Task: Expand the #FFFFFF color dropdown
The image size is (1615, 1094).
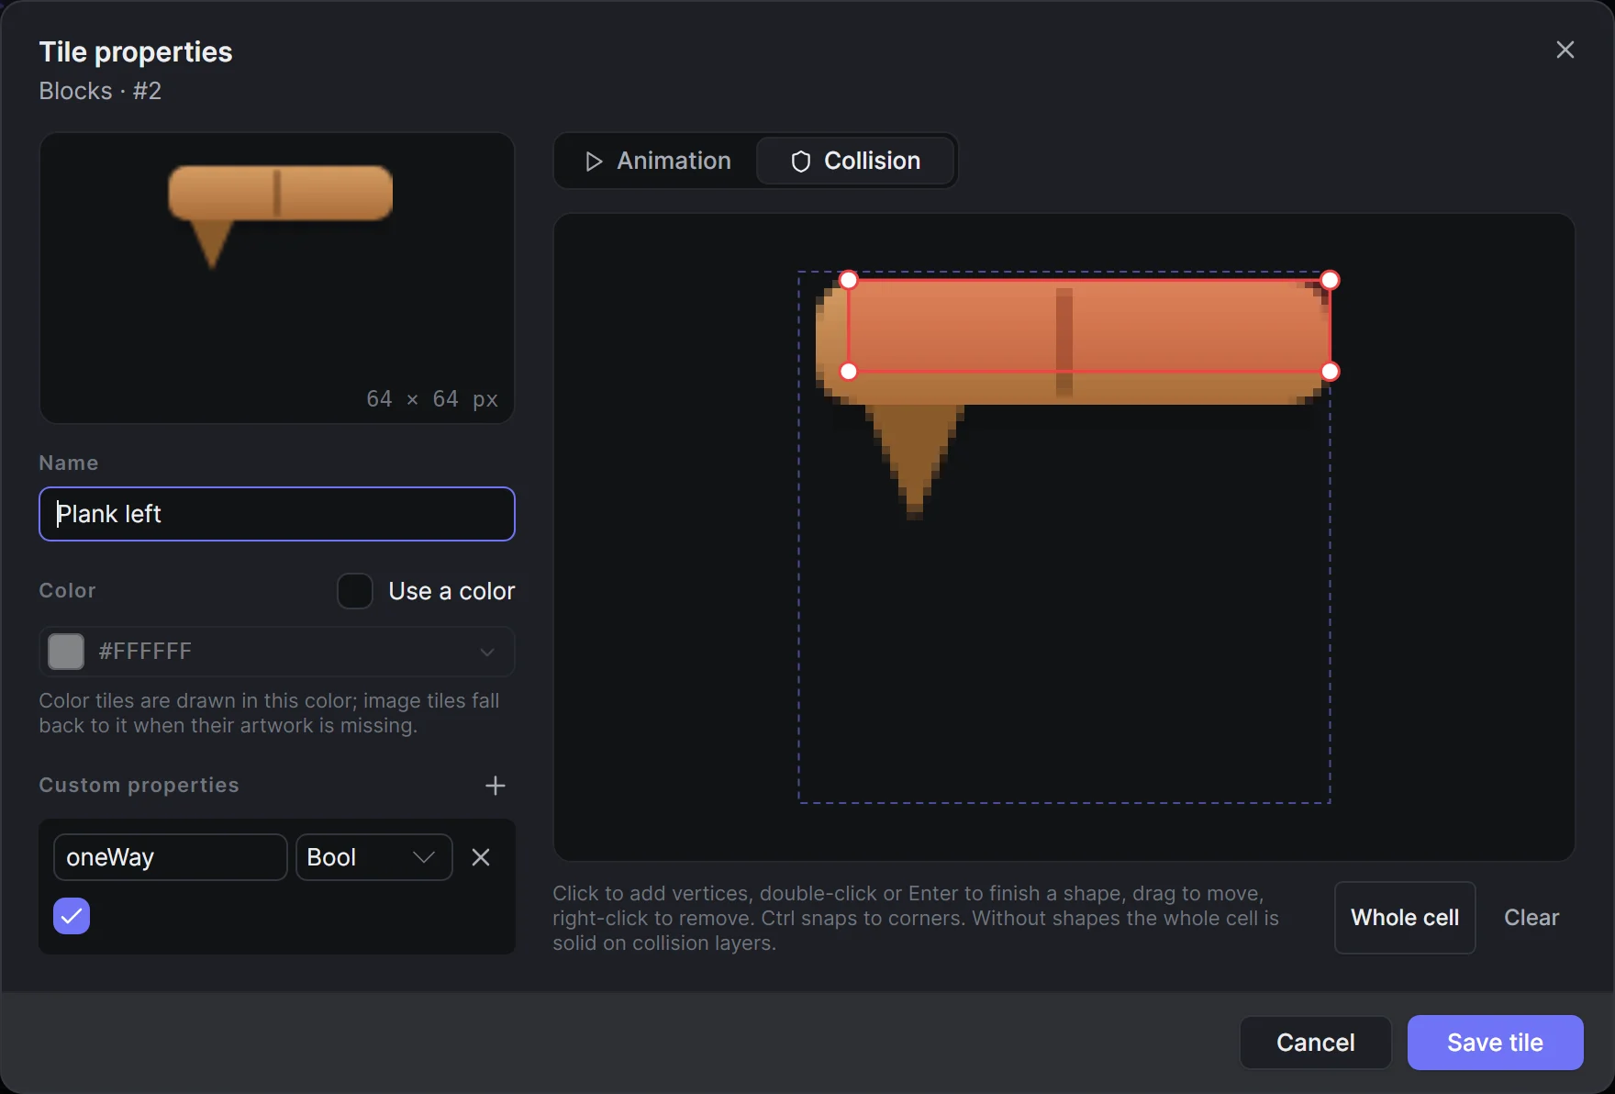Action: (277, 652)
